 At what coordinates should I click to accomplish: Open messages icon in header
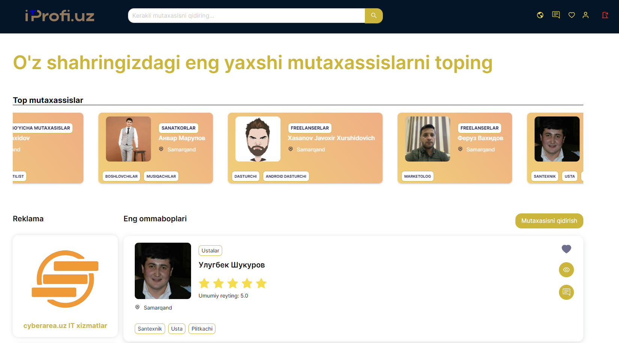pyautogui.click(x=556, y=15)
